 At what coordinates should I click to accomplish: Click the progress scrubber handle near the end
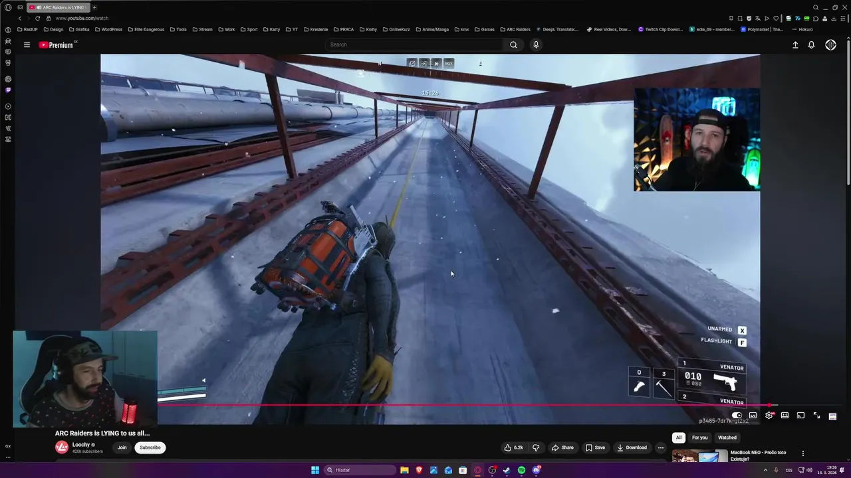pos(770,405)
